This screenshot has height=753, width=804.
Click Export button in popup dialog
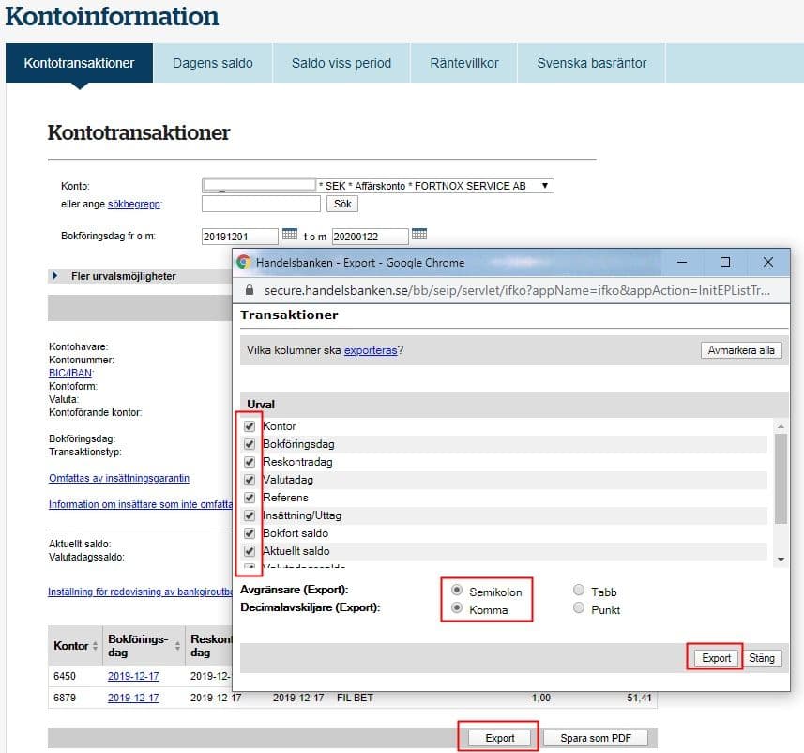pyautogui.click(x=716, y=658)
